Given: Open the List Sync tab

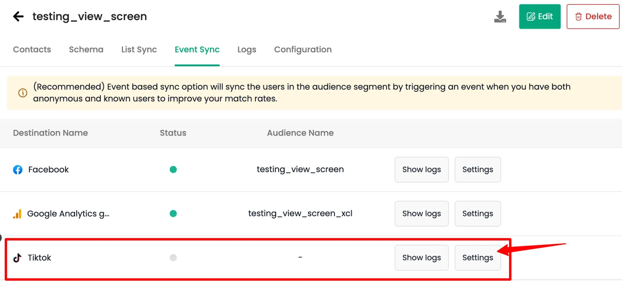Looking at the screenshot, I should [139, 50].
